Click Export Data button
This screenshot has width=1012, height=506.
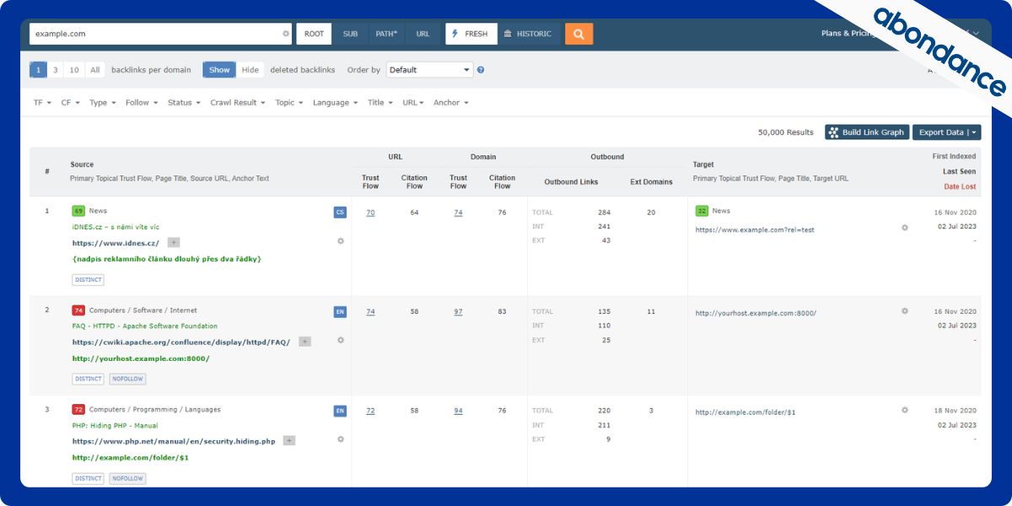coord(946,132)
